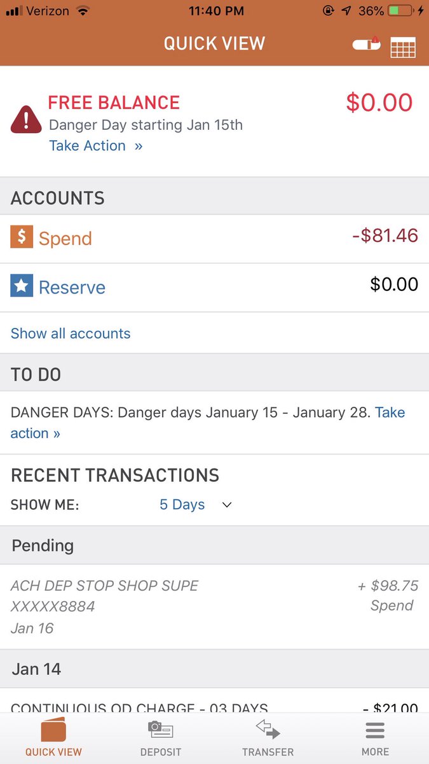
Task: Tap the Quick View wallet icon
Action: [53, 730]
